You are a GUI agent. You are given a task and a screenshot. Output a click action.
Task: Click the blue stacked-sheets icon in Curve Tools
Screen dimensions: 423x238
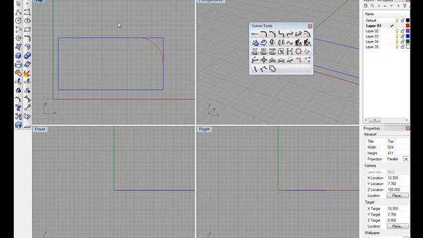[x=264, y=43]
